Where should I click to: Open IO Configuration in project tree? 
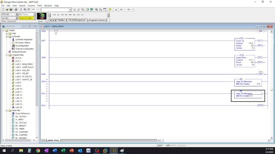(x=22, y=46)
